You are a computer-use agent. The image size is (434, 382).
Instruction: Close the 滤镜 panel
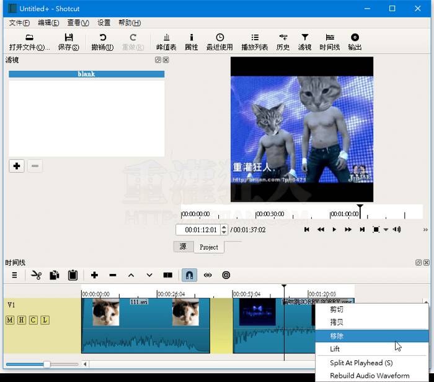(x=166, y=60)
